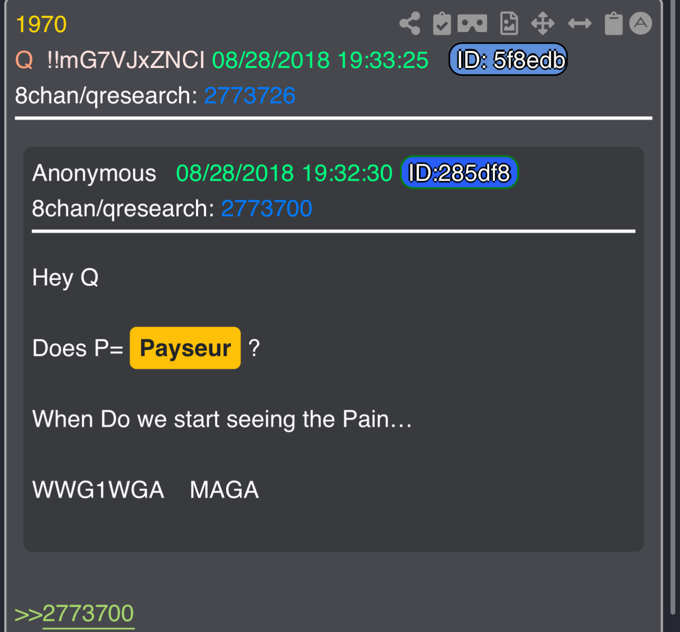This screenshot has width=680, height=632.
Task: Click the plain clipboard icon
Action: (614, 24)
